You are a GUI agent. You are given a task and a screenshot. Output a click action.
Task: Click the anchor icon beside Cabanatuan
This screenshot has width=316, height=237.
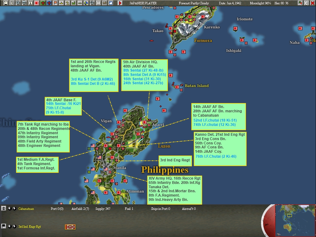tap(3, 208)
